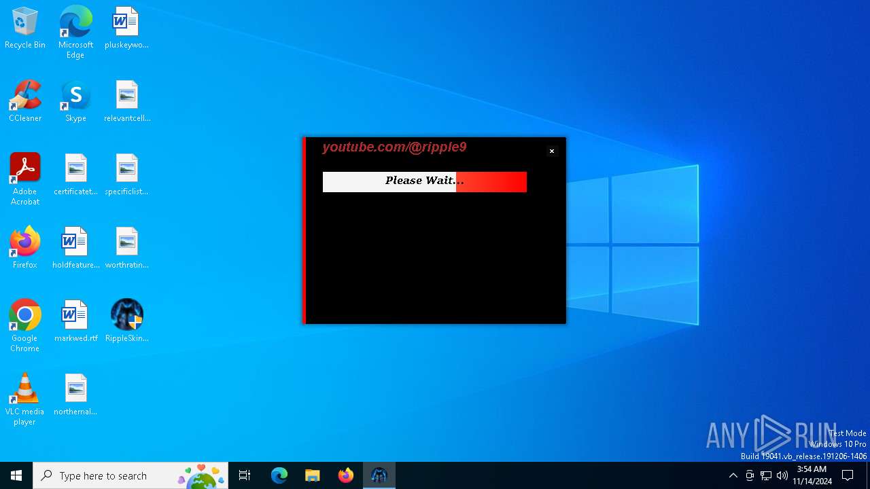
Task: Click the Type here to search box
Action: coord(130,475)
